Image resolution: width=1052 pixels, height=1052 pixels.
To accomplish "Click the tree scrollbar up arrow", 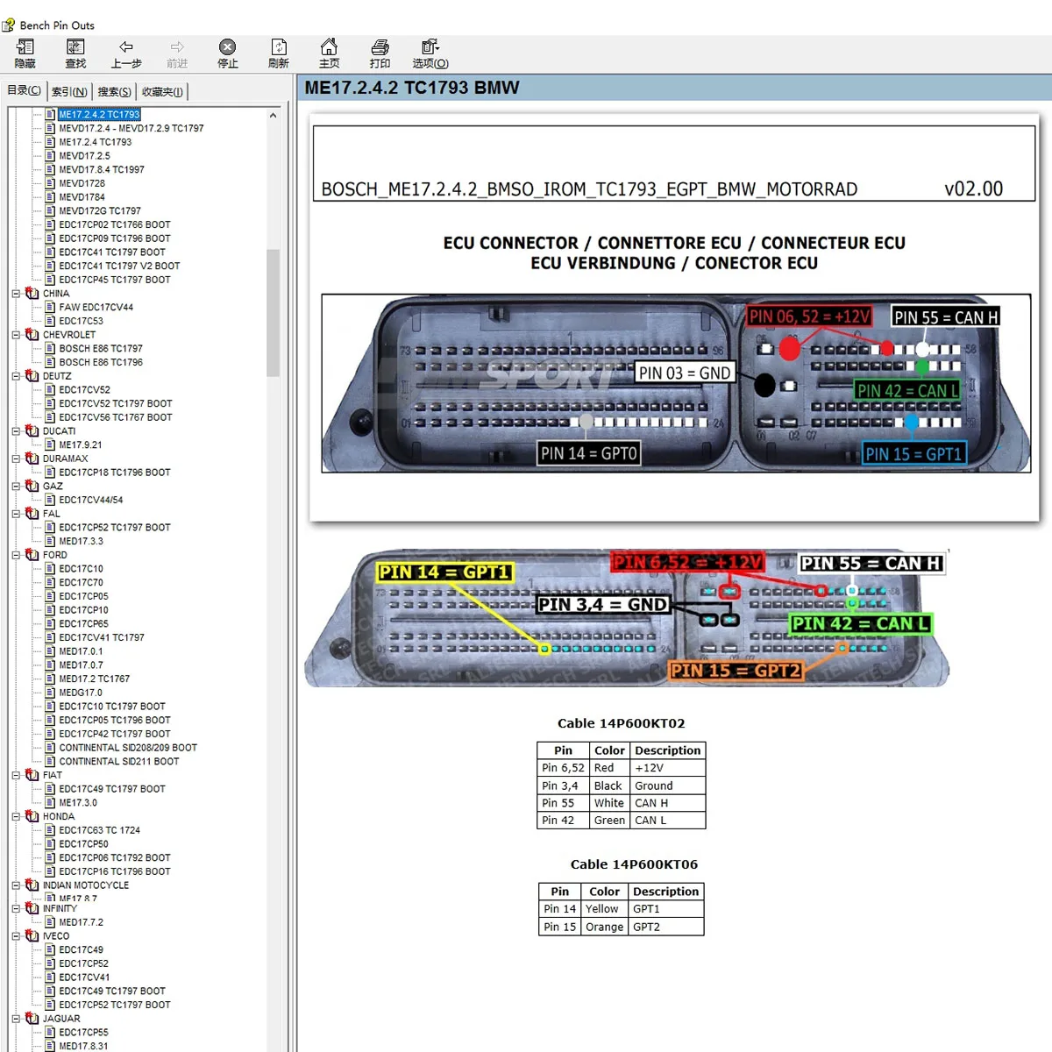I will tap(273, 115).
